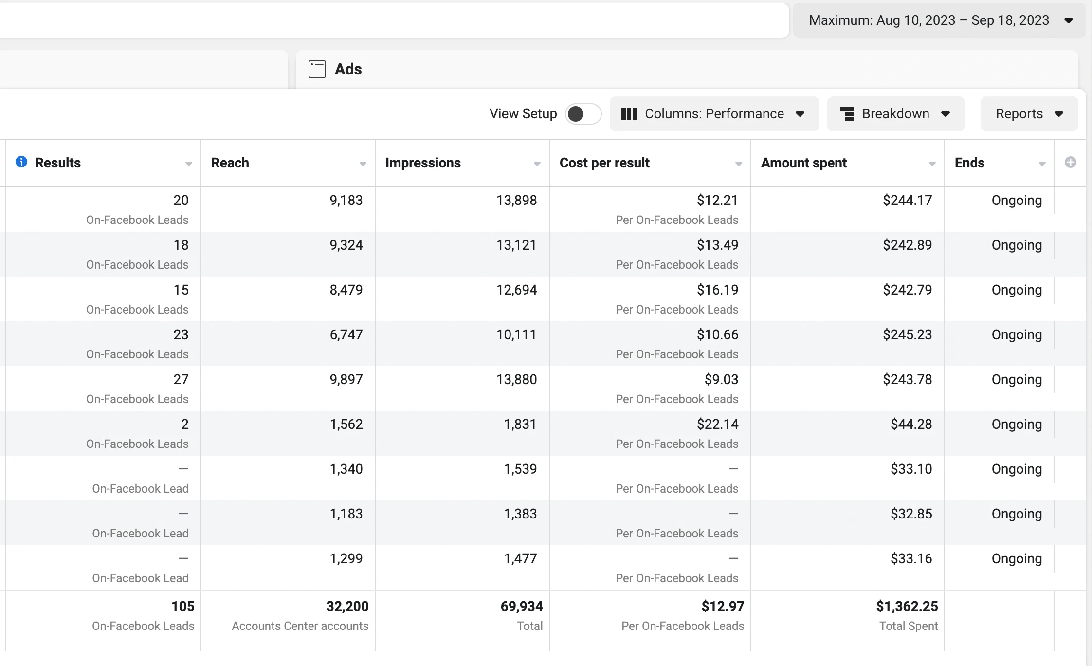Open Ends column arrow
1092x666 pixels.
pyautogui.click(x=1042, y=164)
